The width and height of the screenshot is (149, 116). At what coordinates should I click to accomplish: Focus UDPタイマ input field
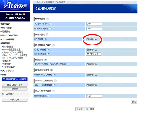[x=94, y=29]
